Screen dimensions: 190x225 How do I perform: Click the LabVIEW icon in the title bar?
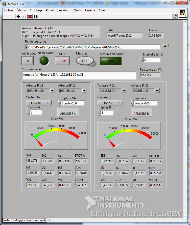[5, 4]
